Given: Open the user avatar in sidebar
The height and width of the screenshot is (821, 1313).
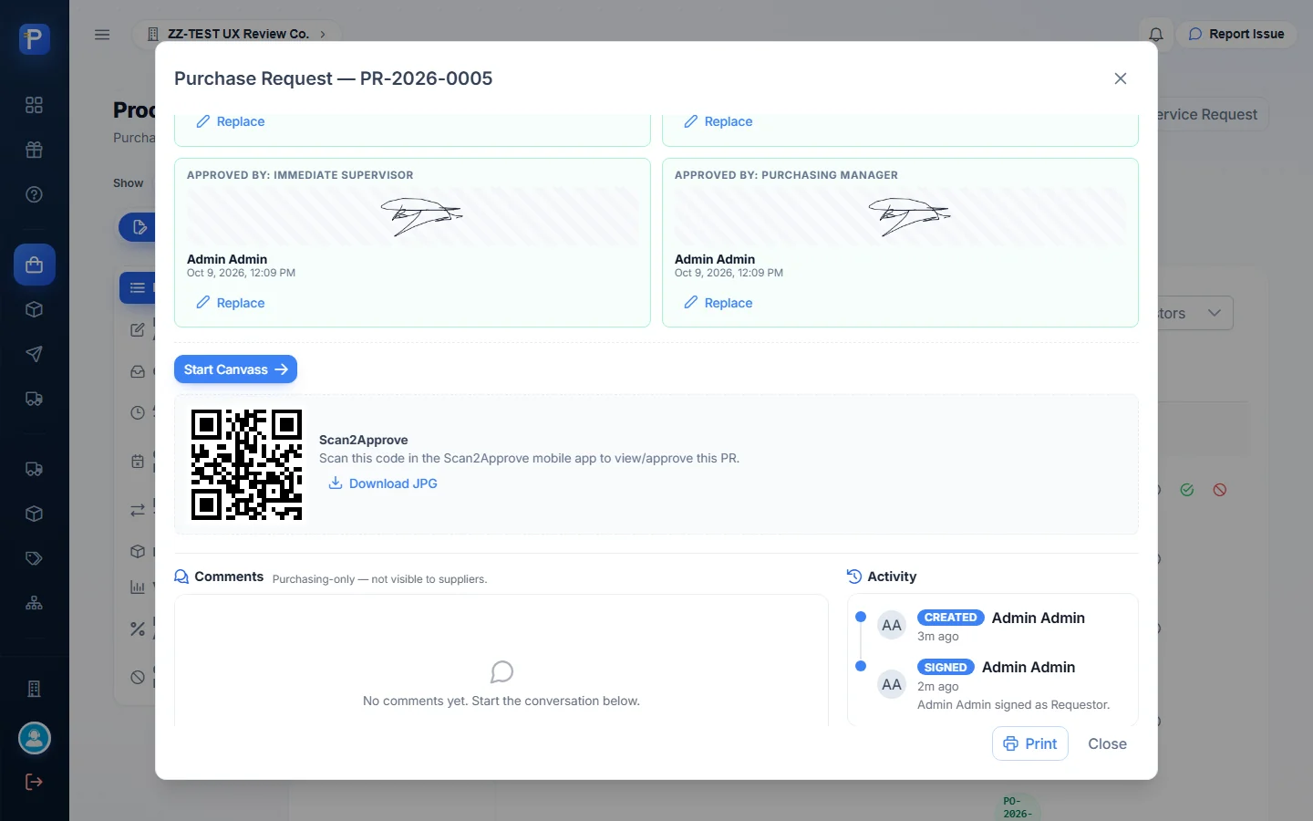Looking at the screenshot, I should pyautogui.click(x=35, y=738).
